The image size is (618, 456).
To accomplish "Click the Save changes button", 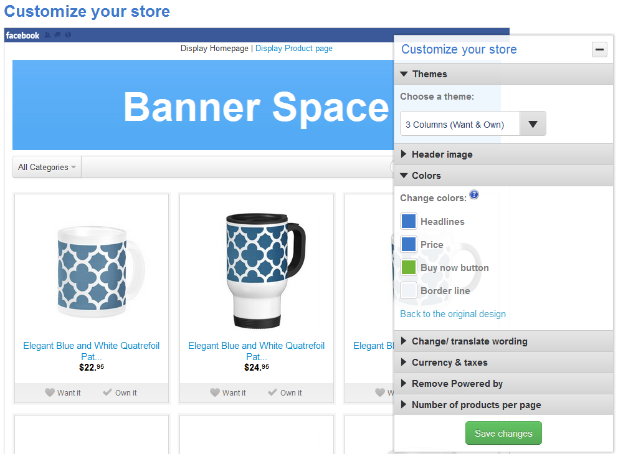I will [x=503, y=434].
